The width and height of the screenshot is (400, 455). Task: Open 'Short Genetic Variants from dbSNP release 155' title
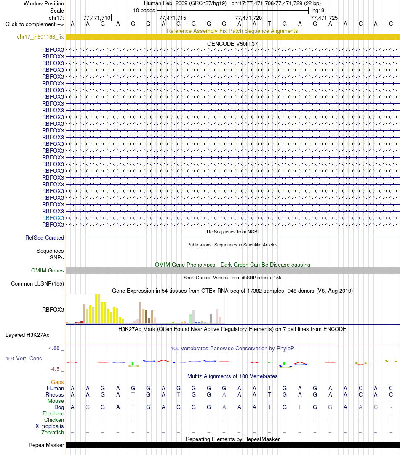(x=232, y=278)
